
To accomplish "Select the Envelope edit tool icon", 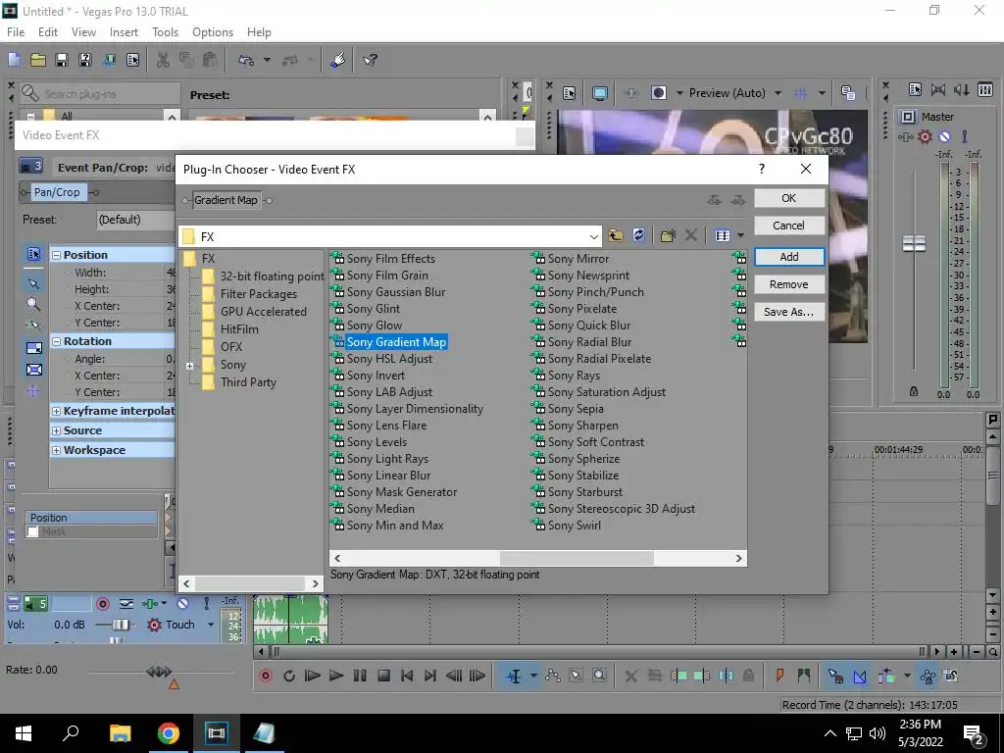I will [553, 676].
